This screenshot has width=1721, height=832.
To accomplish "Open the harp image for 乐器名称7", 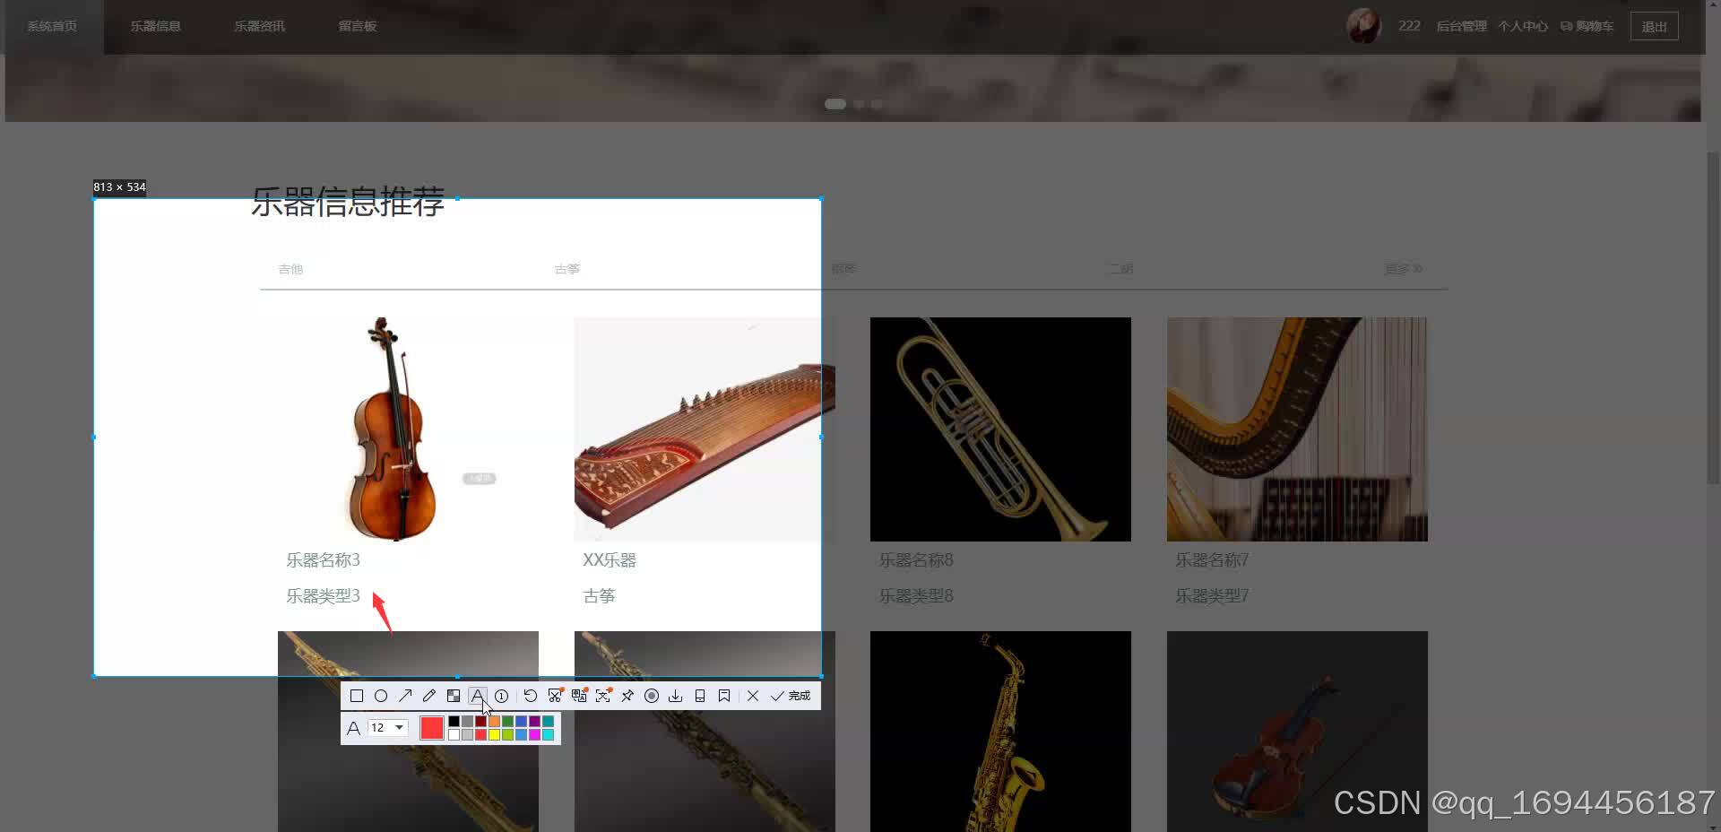I will (1297, 429).
